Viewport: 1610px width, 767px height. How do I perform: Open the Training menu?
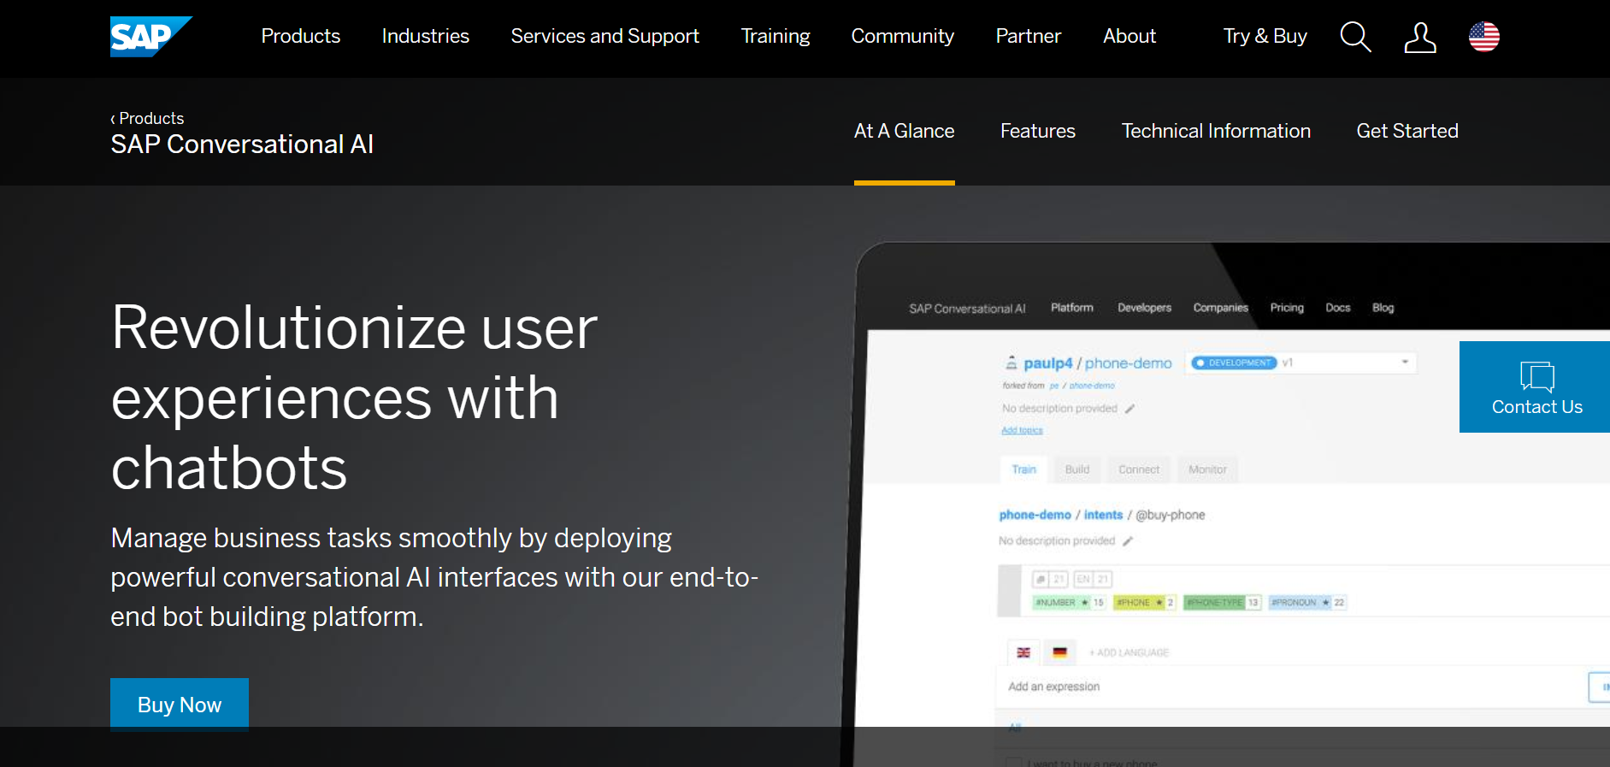point(776,36)
